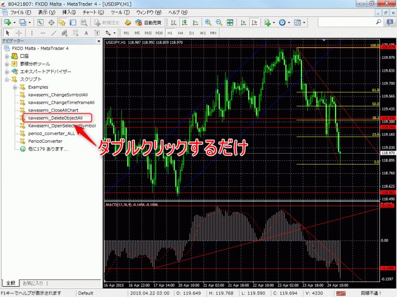Select the cursor arrow tool

[x=7, y=33]
